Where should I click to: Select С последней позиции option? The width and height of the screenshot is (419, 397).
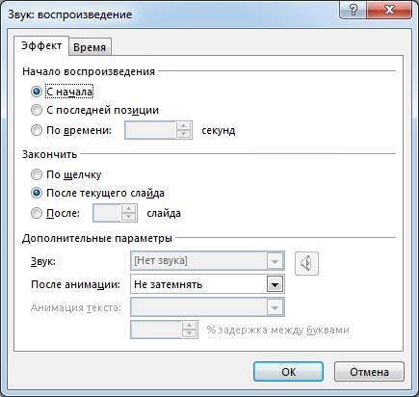[37, 110]
